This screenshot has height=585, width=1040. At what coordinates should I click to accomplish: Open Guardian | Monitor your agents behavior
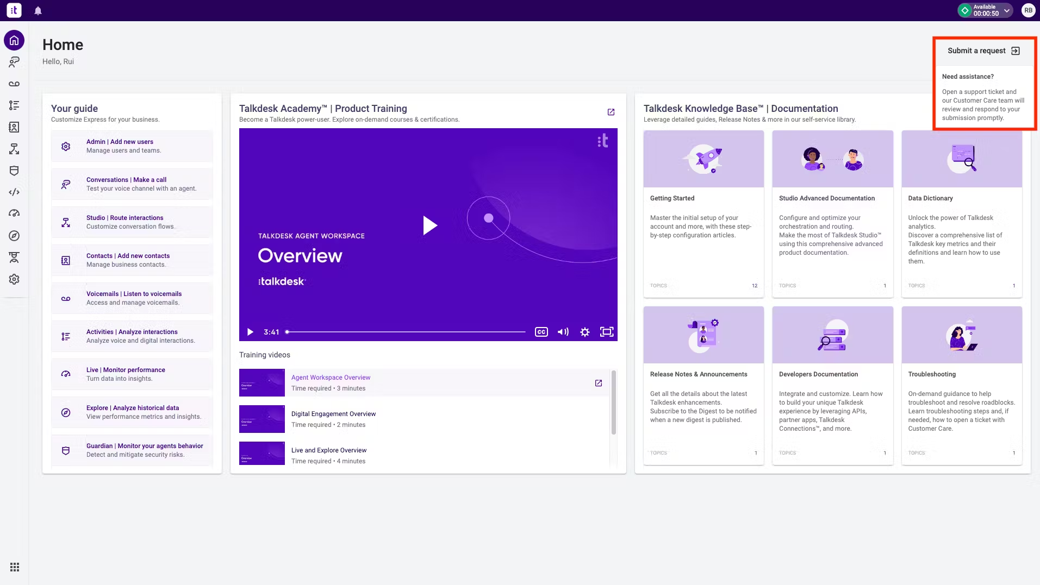click(132, 450)
